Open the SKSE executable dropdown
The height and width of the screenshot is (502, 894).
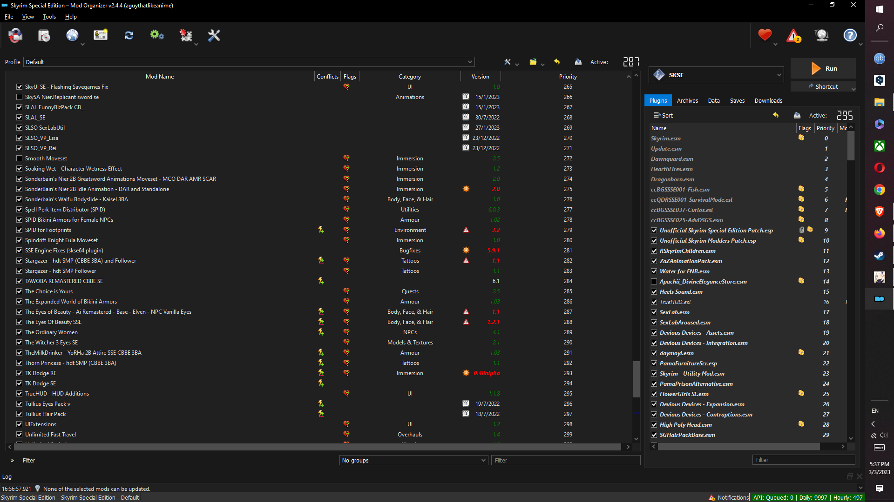(x=716, y=75)
